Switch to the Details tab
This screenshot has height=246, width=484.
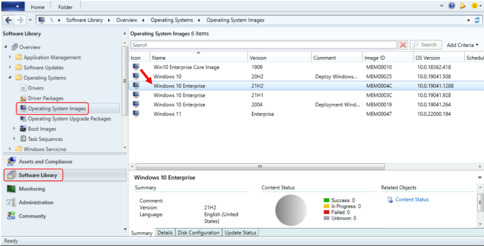pyautogui.click(x=165, y=233)
